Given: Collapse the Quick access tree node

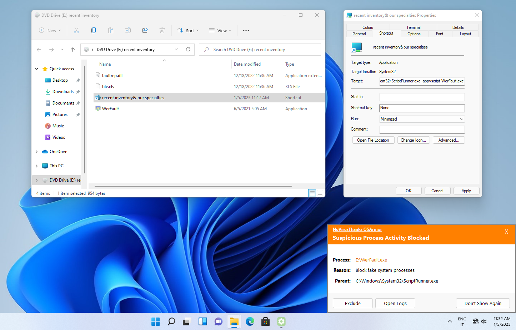Looking at the screenshot, I should click(37, 69).
